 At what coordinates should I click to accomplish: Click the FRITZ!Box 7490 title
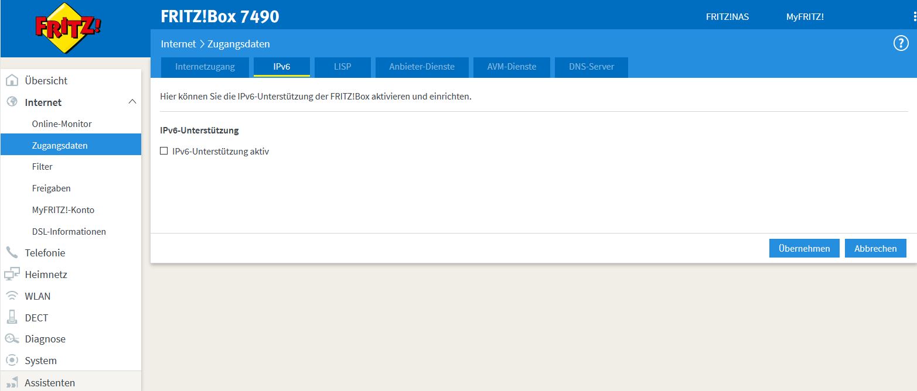point(220,16)
